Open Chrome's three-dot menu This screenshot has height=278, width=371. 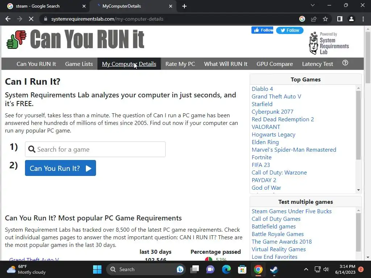pyautogui.click(x=363, y=19)
